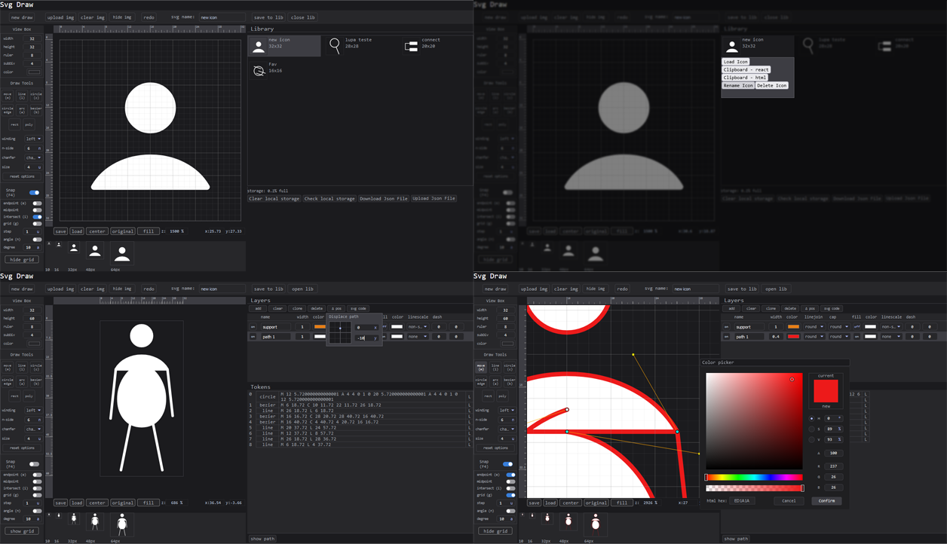
Task: Click "Confirm" in the Color picker
Action: point(826,500)
